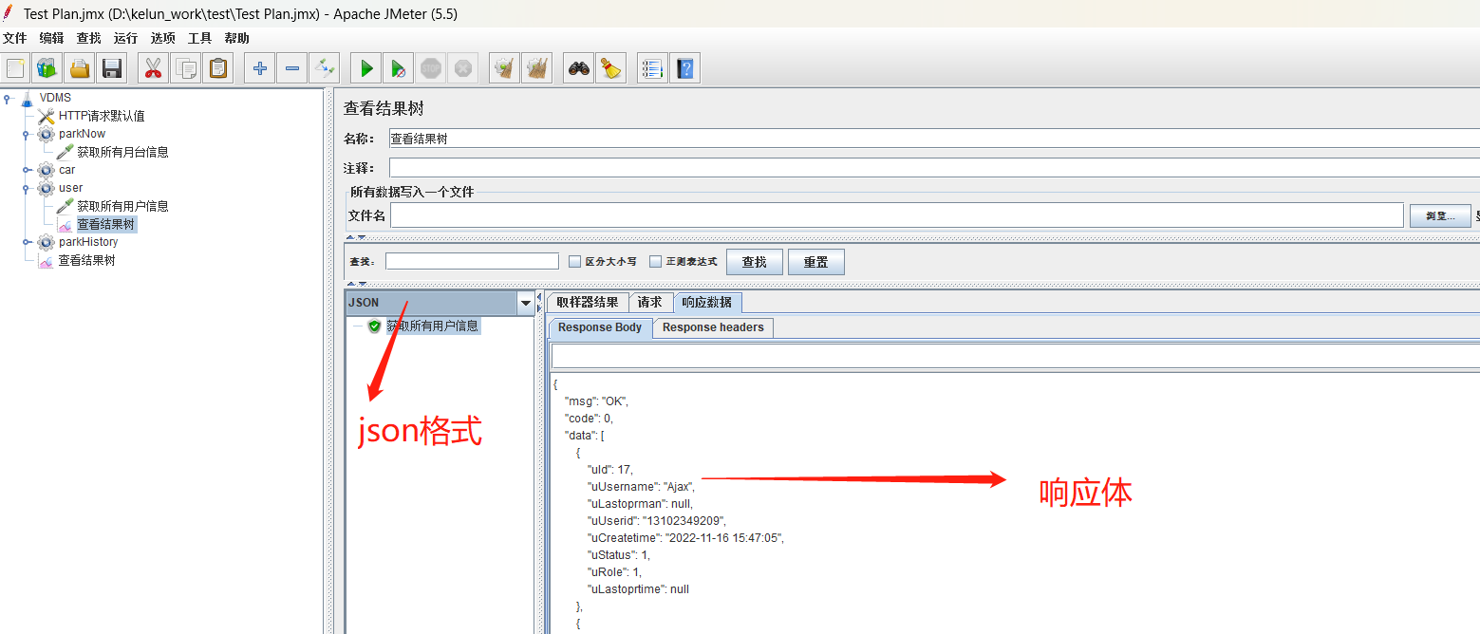Clear all results with the double broom icon
The image size is (1480, 634).
(537, 68)
